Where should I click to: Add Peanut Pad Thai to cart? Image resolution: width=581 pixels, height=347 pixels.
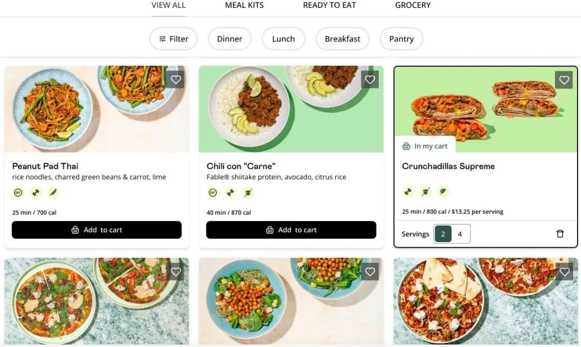click(x=96, y=230)
